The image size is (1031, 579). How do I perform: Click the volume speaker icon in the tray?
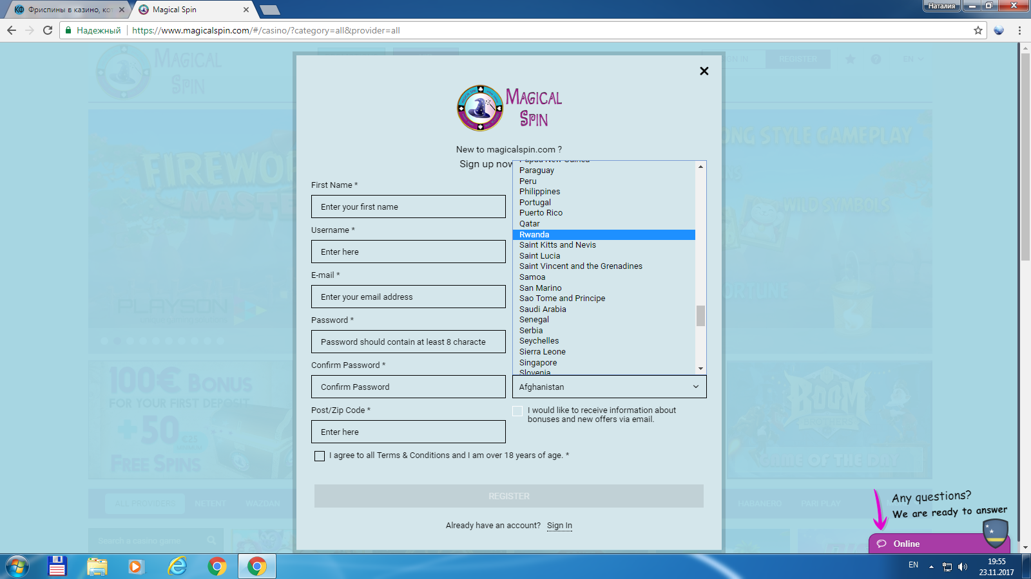(x=963, y=567)
